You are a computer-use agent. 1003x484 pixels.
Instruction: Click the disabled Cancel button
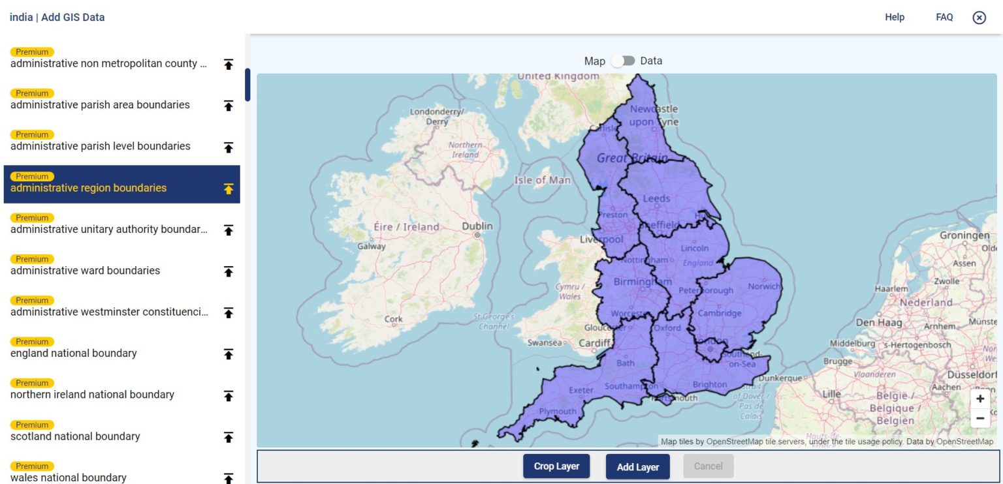click(708, 466)
